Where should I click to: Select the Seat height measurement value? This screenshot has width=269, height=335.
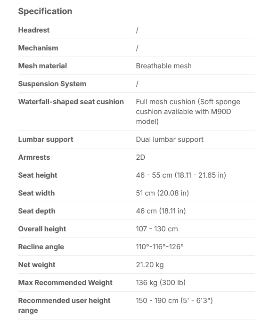[181, 175]
